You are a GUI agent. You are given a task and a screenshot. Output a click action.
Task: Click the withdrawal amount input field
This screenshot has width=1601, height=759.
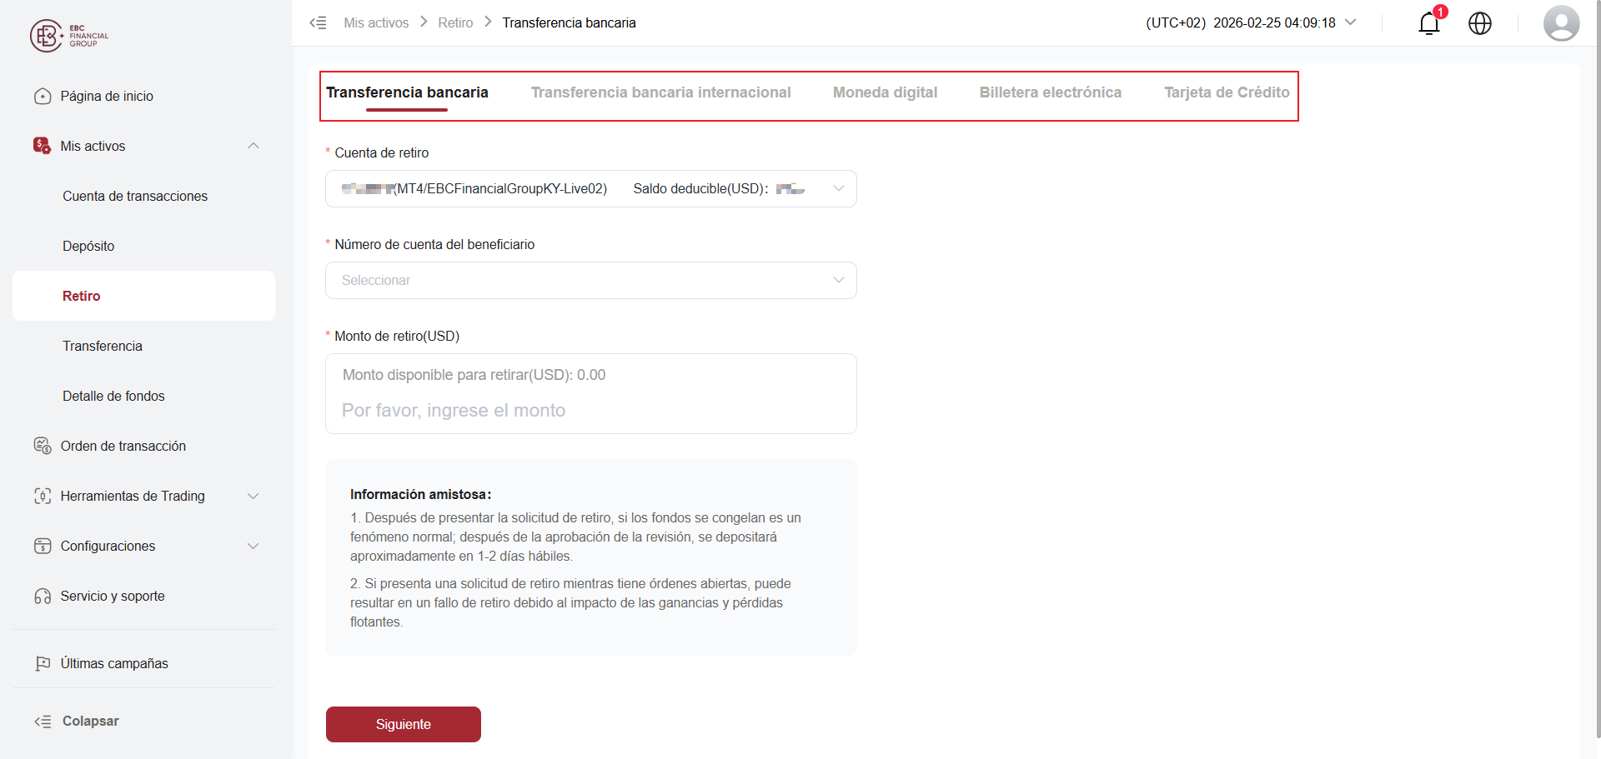point(591,411)
